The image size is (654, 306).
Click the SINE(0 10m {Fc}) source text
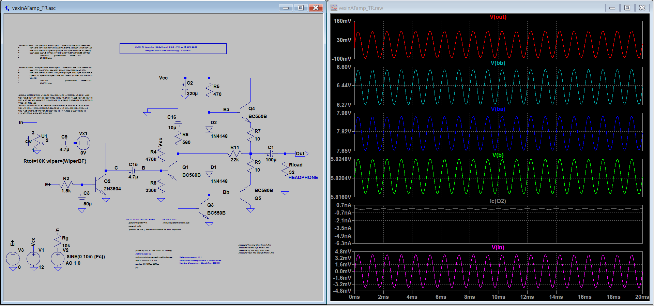[x=86, y=257]
